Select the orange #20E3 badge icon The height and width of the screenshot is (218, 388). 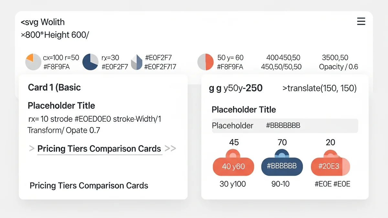point(330,166)
